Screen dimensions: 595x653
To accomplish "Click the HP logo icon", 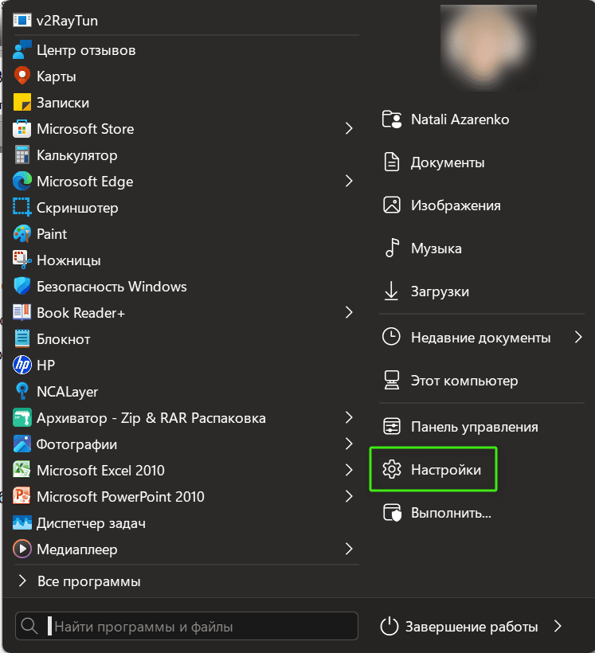I will click(x=22, y=365).
